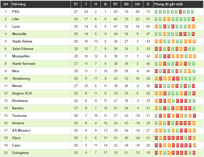Click the 'Đội bóng' column header
This screenshot has height=157, width=204.
point(18,4)
